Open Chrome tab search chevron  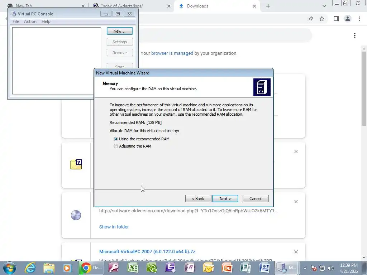tap(324, 6)
